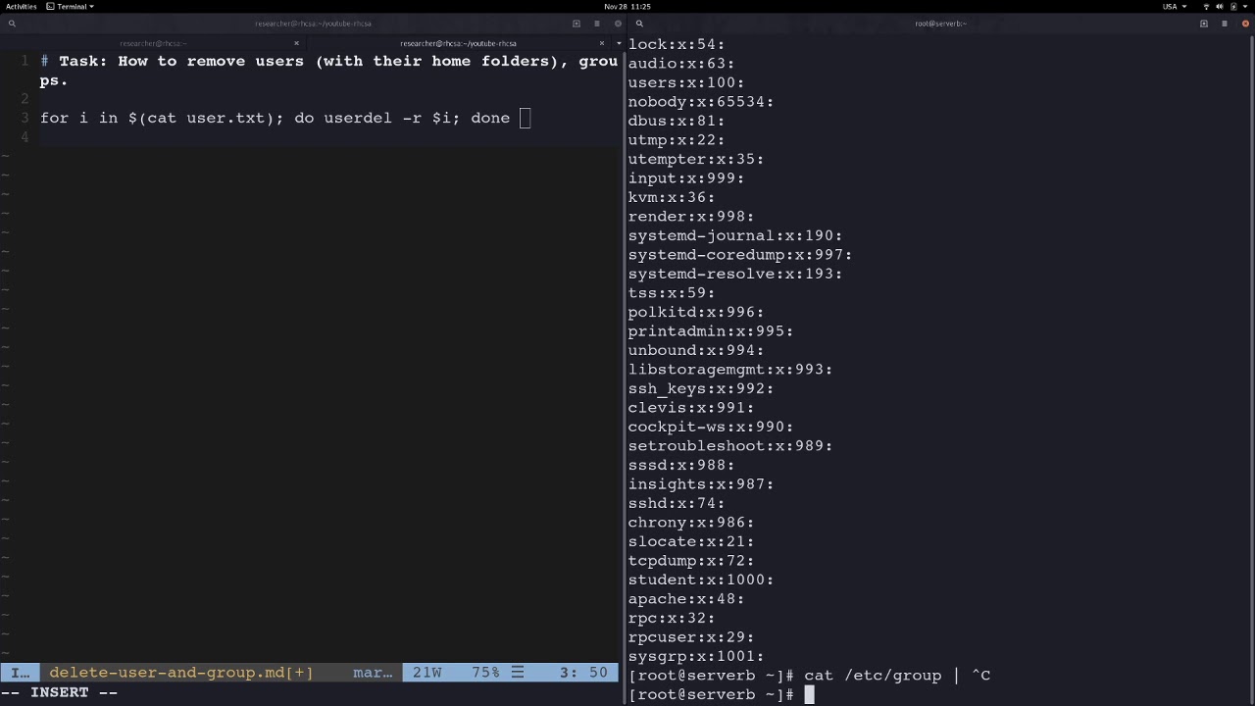Screen dimensions: 1255x706
Task: Click the 'student:x:1000:' line
Action: tap(701, 580)
